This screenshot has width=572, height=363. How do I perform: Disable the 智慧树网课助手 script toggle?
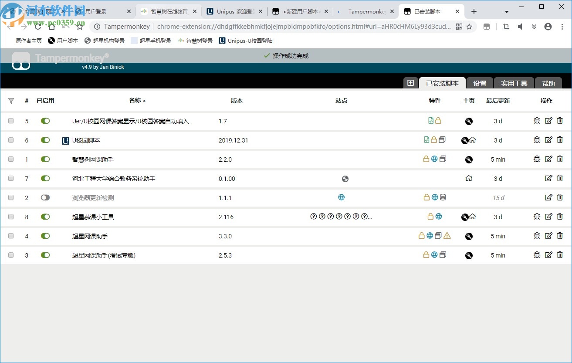point(45,159)
